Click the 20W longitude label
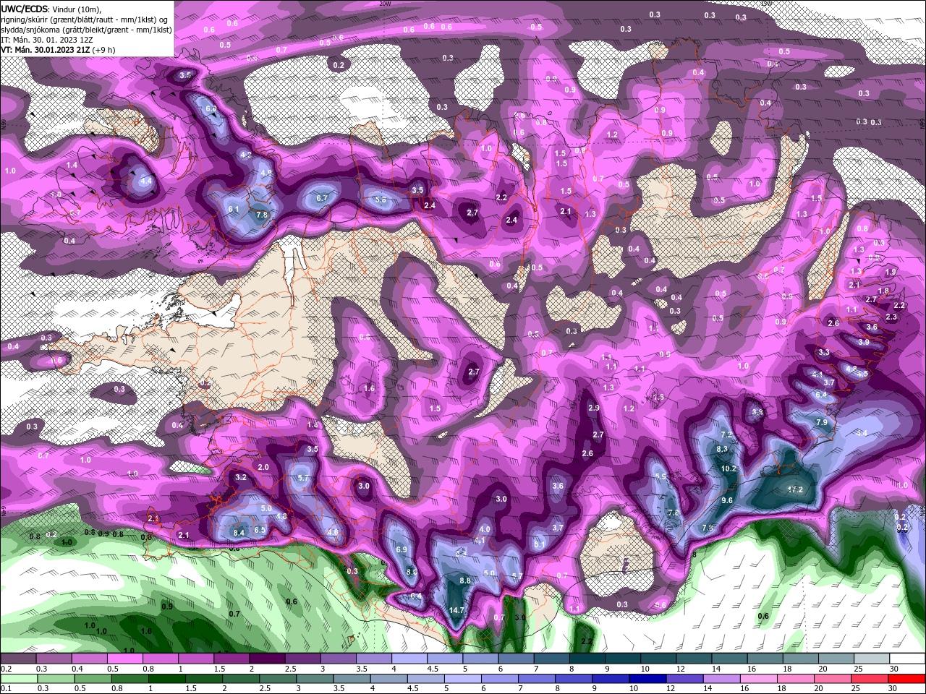Image resolution: width=926 pixels, height=694 pixels. [385, 4]
